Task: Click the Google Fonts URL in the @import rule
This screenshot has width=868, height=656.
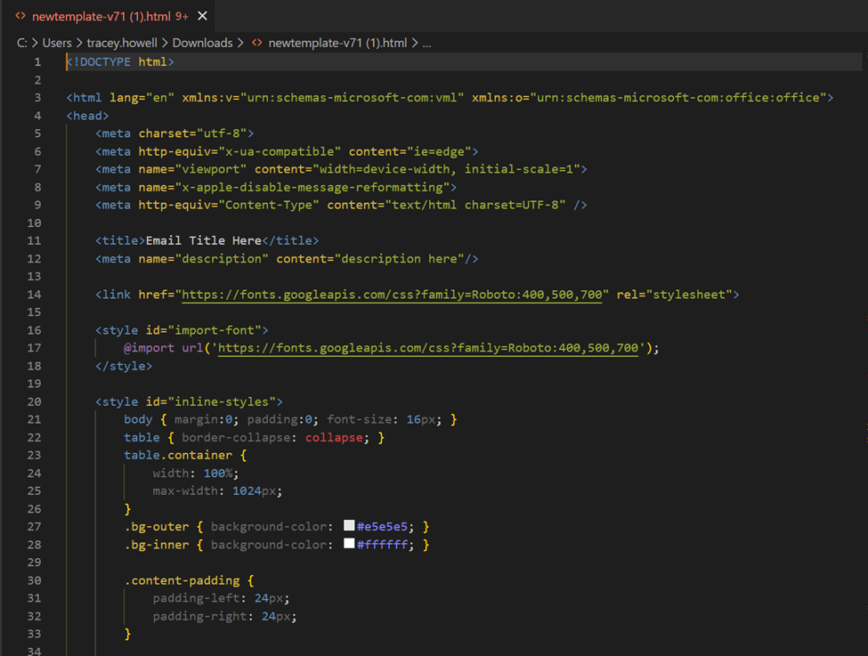Action: [428, 348]
